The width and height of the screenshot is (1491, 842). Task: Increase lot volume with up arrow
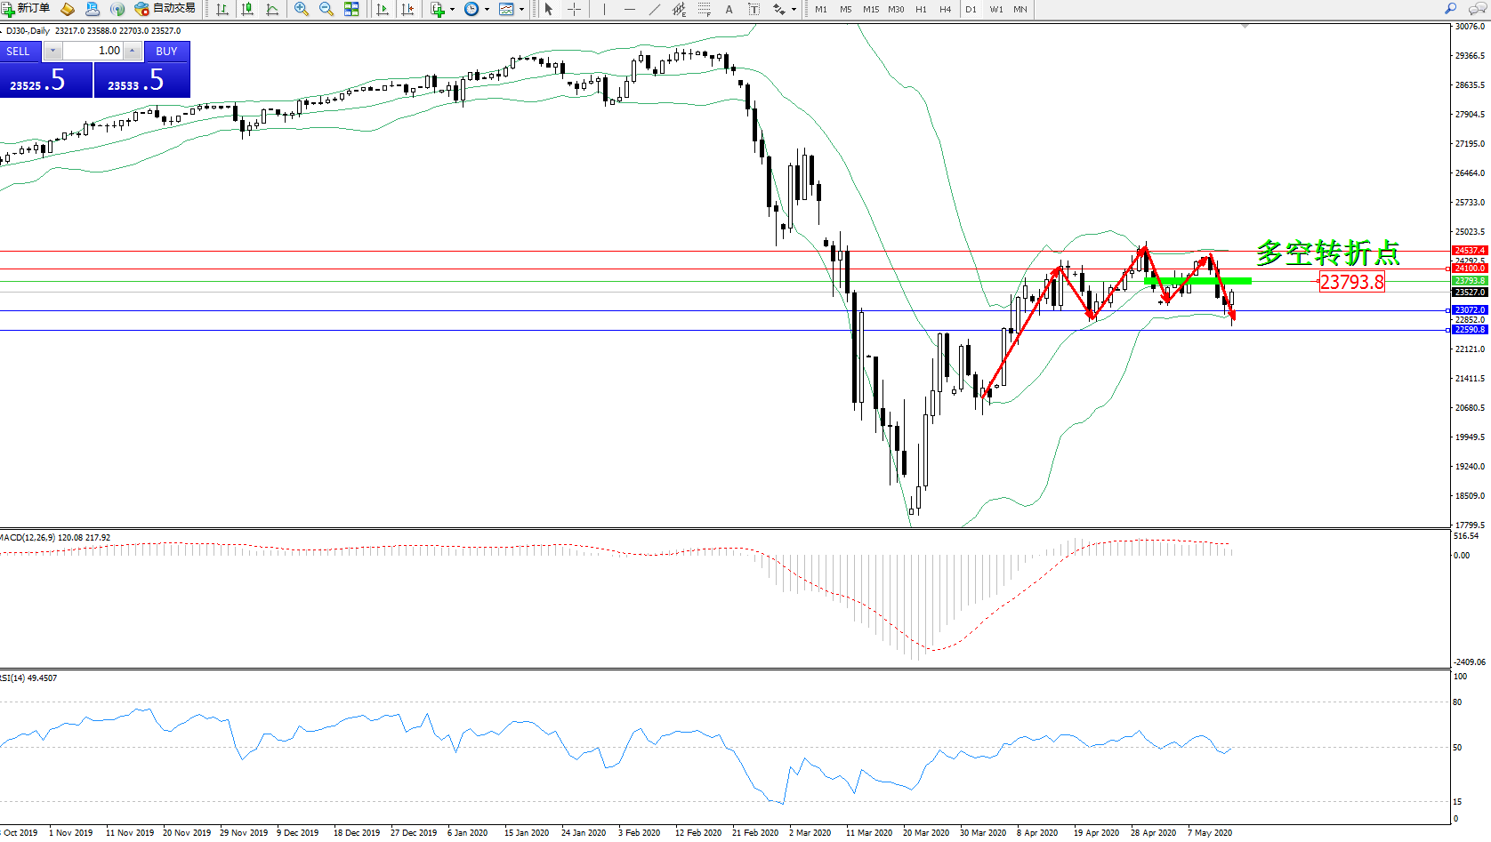(132, 51)
